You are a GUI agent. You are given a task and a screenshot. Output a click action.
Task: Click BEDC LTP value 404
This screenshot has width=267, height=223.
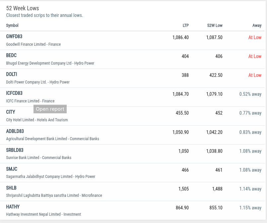[x=185, y=56]
